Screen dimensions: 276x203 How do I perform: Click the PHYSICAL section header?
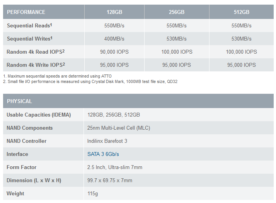[x=19, y=101]
